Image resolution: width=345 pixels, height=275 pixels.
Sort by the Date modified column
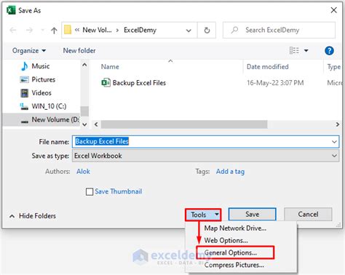click(268, 67)
